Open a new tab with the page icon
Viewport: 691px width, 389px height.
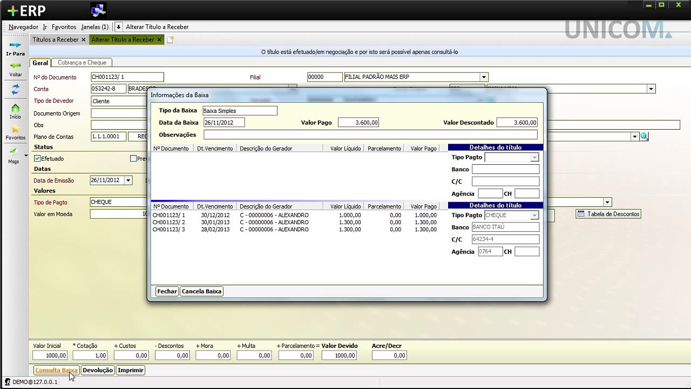[170, 40]
